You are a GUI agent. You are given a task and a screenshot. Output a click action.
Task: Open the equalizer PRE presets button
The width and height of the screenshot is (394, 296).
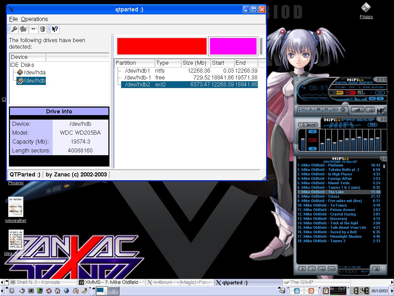pos(372,125)
